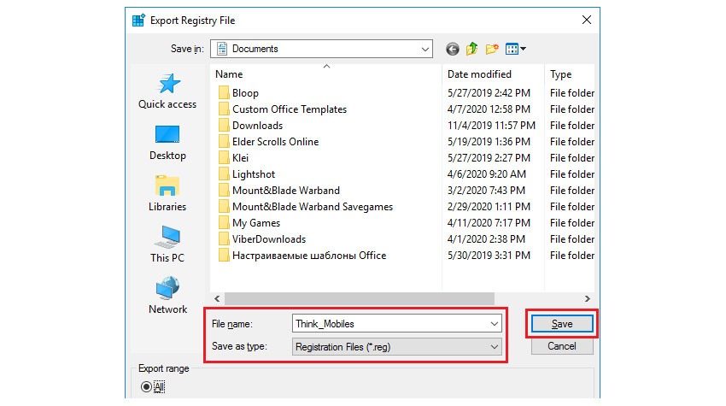Image resolution: width=726 pixels, height=406 pixels.
Task: Expand the Save in Documents dropdown
Action: coord(321,49)
